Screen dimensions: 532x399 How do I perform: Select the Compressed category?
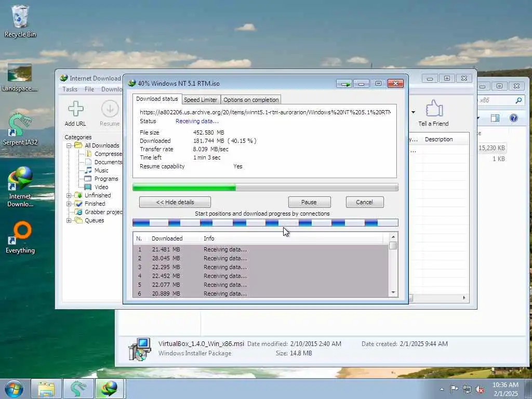click(103, 154)
